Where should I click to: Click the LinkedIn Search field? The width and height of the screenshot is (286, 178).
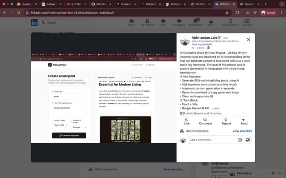pos(67,23)
